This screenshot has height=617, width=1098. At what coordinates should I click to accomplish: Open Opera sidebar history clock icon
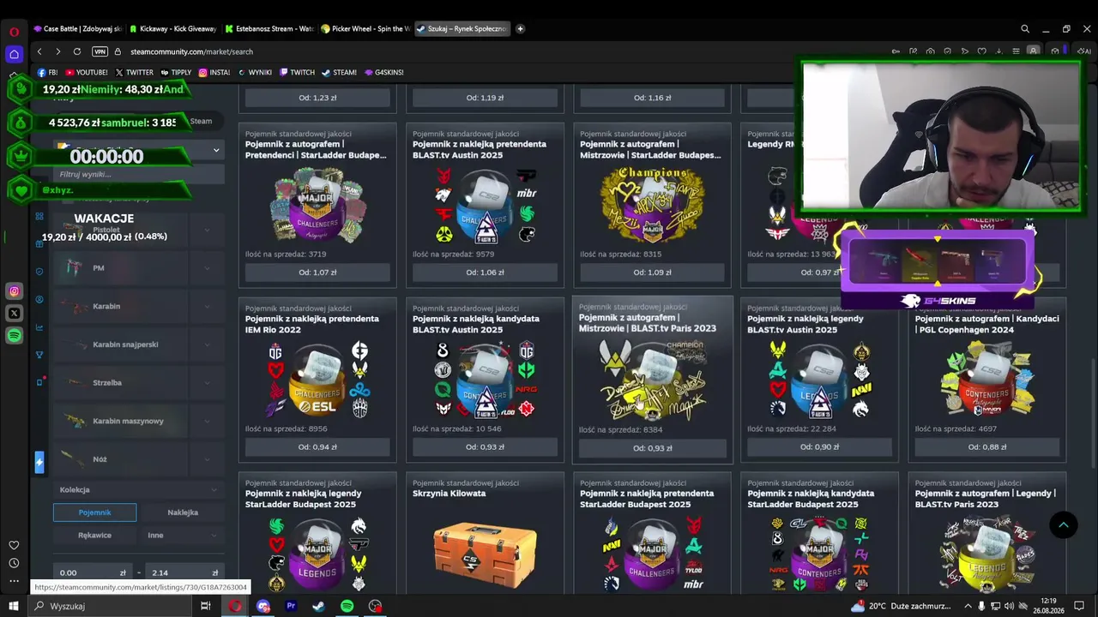[x=14, y=563]
